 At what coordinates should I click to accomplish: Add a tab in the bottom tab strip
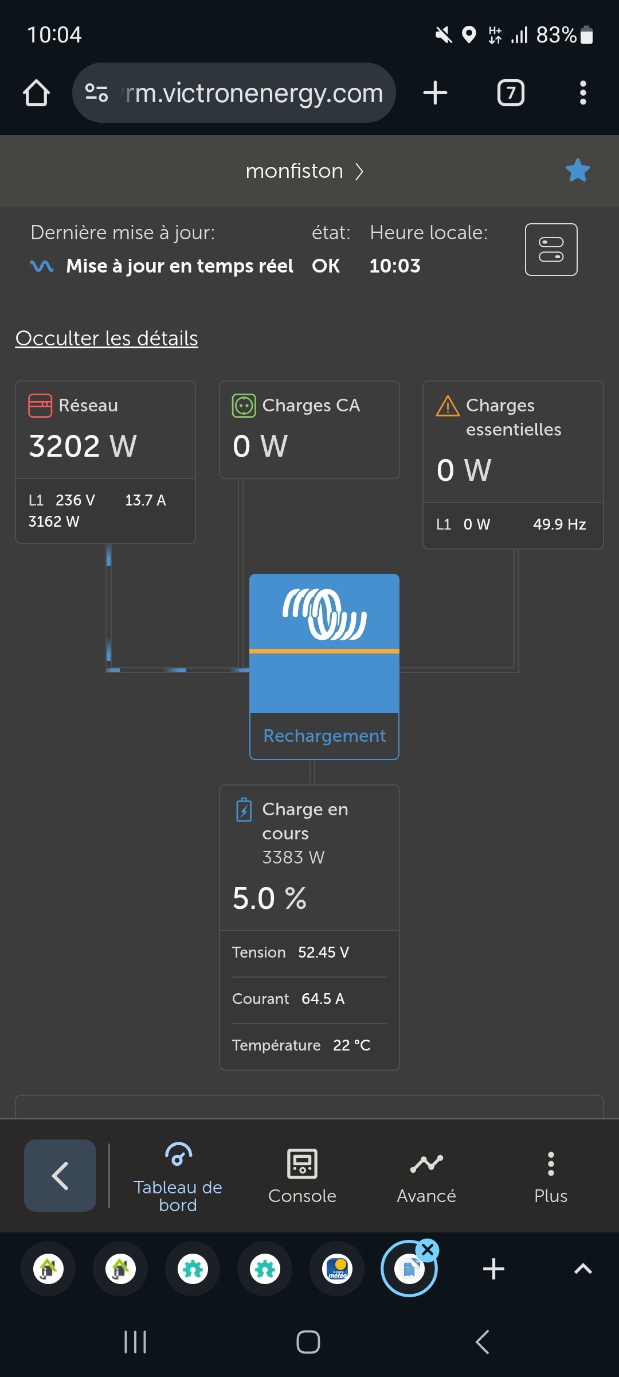[493, 1269]
